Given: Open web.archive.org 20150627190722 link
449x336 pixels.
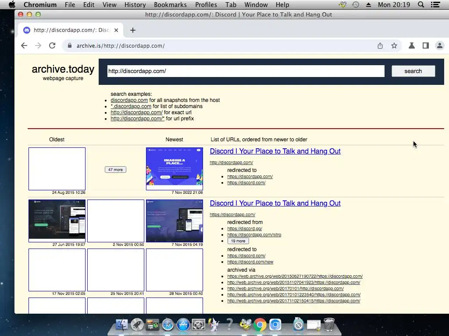Looking at the screenshot, I should click(x=295, y=276).
